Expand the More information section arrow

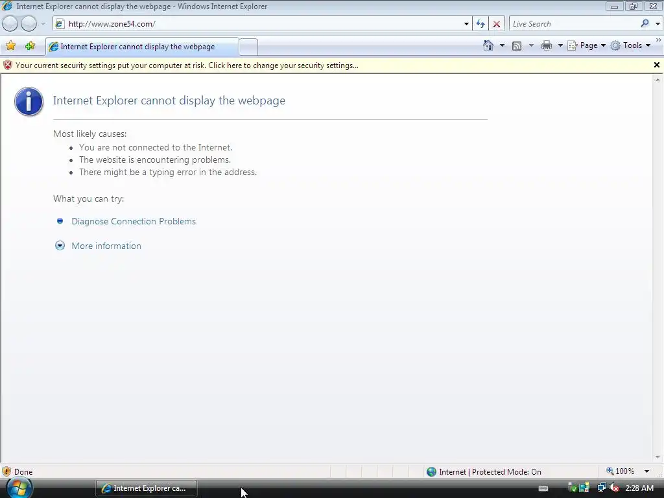pos(60,246)
